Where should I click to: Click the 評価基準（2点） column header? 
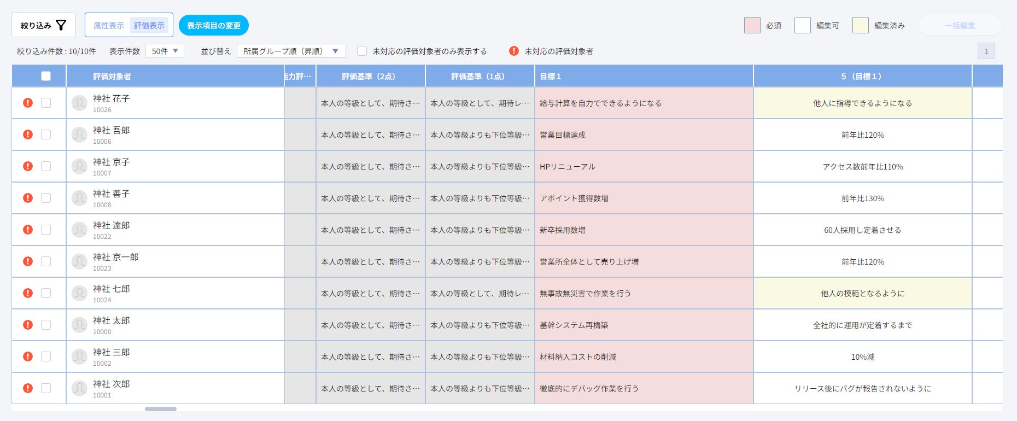coord(371,76)
